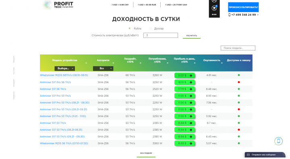This screenshot has width=290, height=159.
Task: Open Antminer S17 Pro 53 TH/s (08.21 - 08.30) link
Action: 64,103
